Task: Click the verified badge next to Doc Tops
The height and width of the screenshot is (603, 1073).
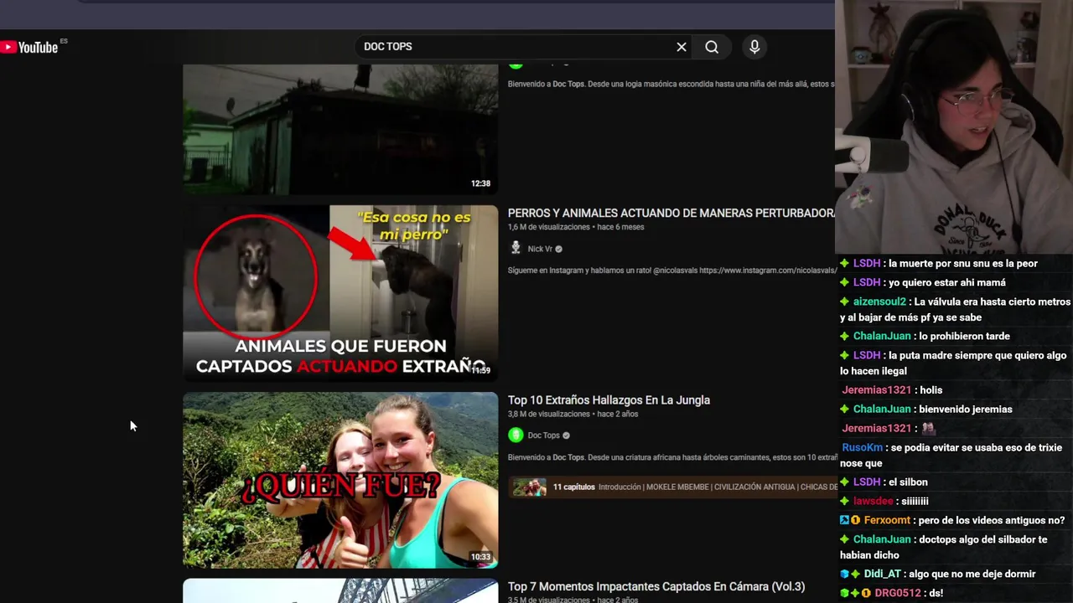Action: (566, 435)
